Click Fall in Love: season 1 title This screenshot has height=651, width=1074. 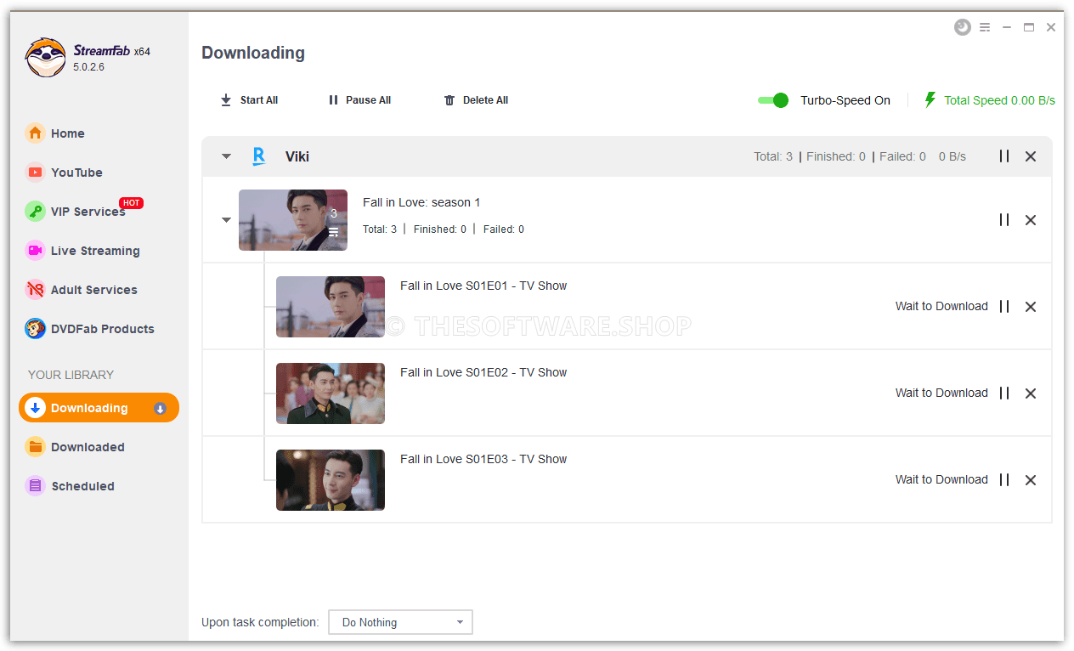(421, 202)
